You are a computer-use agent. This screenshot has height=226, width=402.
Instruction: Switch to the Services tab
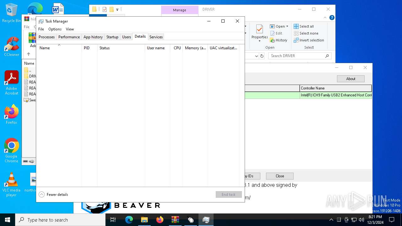156,37
